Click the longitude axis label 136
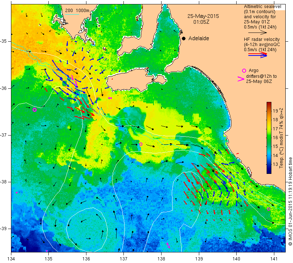The width and height of the screenshot is (293, 263). click(86, 259)
